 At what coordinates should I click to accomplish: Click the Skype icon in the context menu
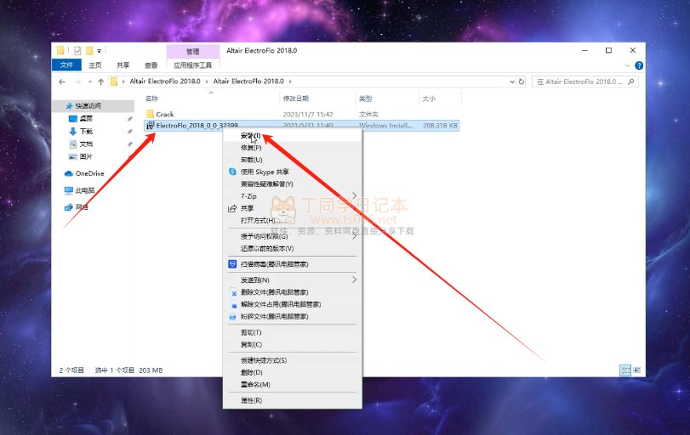(x=232, y=172)
